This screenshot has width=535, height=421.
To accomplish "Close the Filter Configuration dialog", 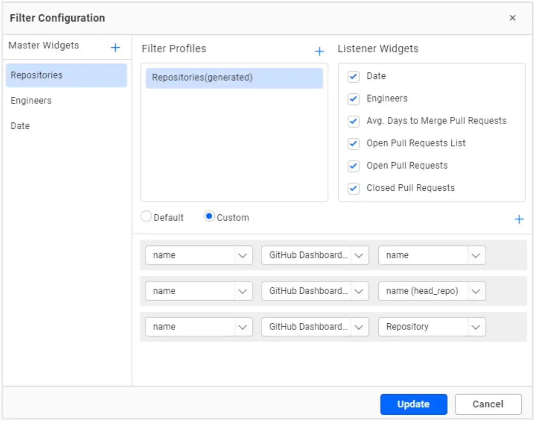I will [513, 18].
